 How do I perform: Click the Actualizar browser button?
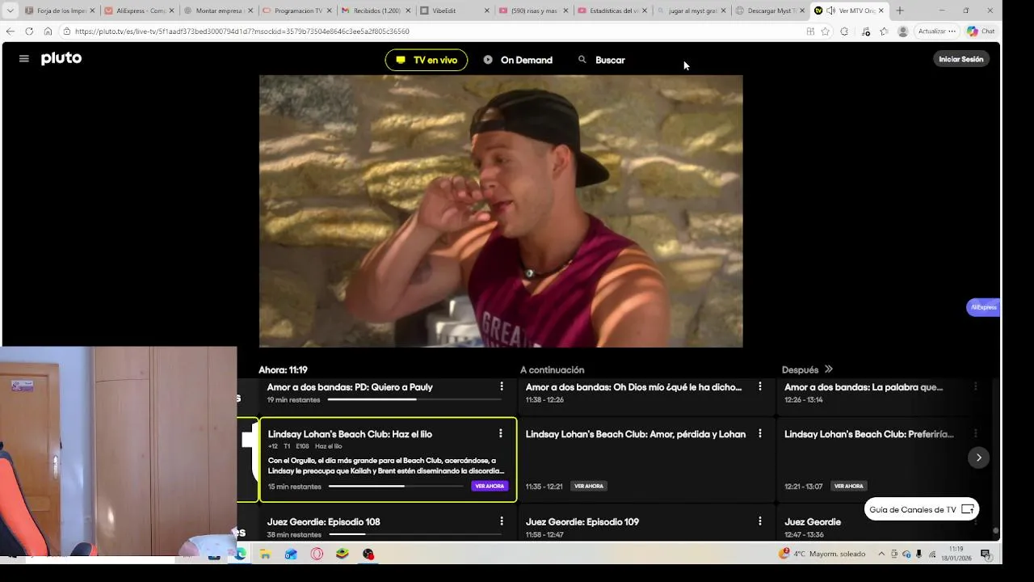(x=936, y=31)
